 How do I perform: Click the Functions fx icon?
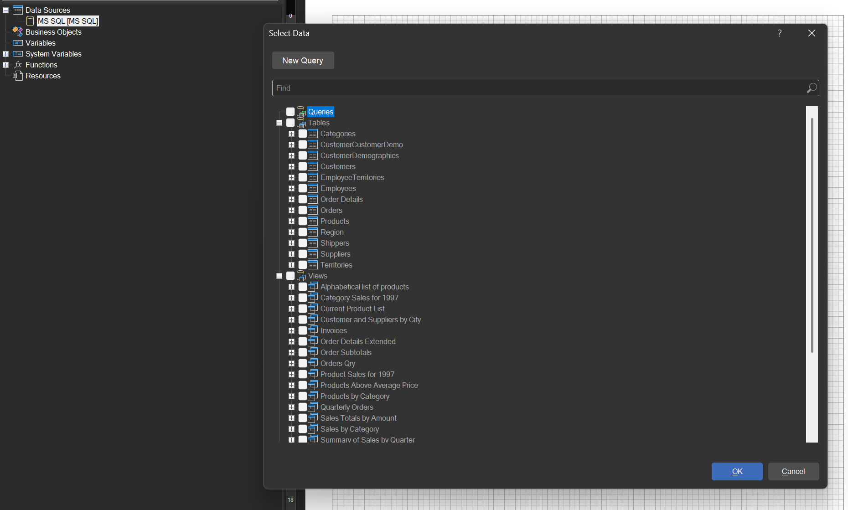17,65
